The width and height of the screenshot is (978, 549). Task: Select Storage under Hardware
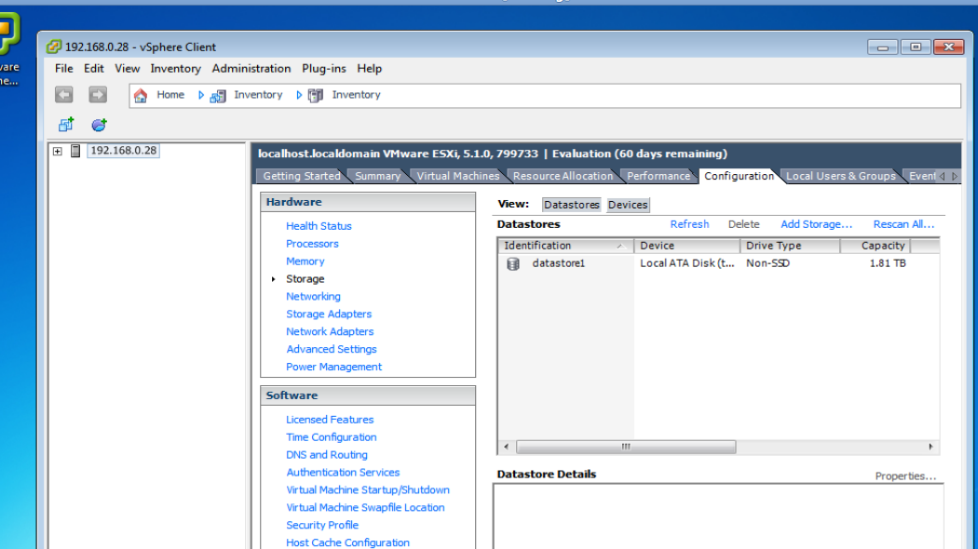coord(305,278)
